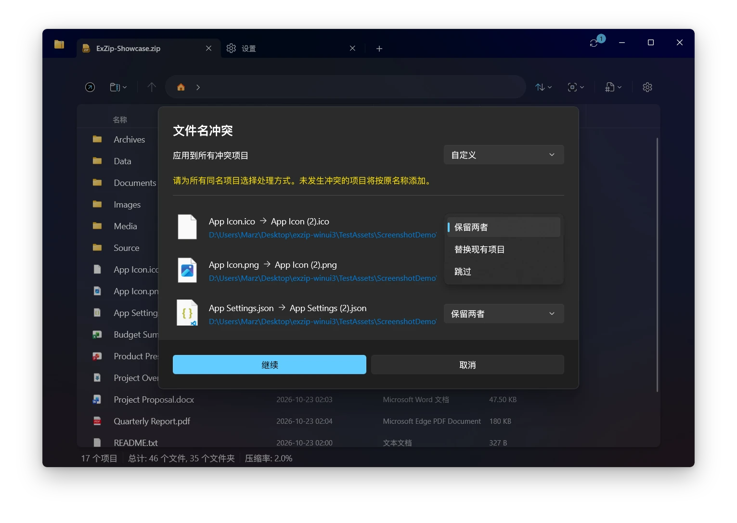Click the file list vertical scrollbar
This screenshot has height=523, width=737.
[x=657, y=265]
